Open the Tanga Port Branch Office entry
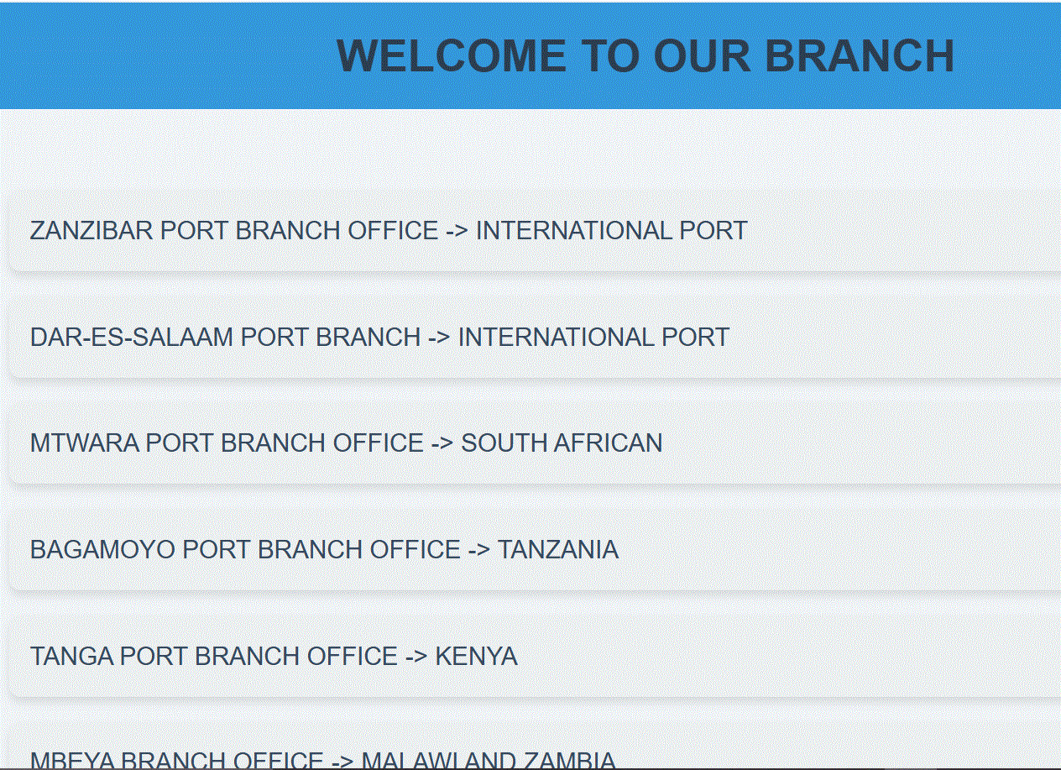The image size is (1061, 770). pyautogui.click(x=536, y=656)
